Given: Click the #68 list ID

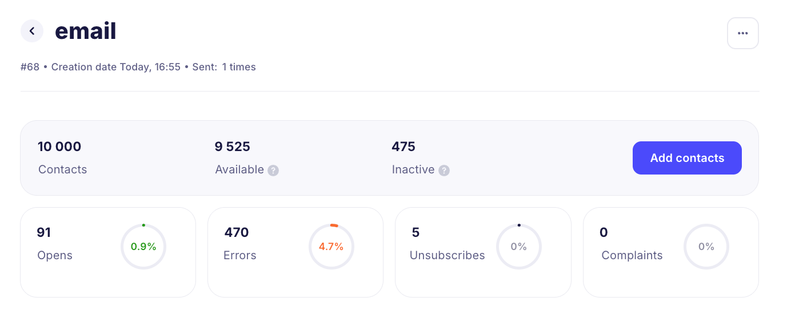Looking at the screenshot, I should point(30,67).
